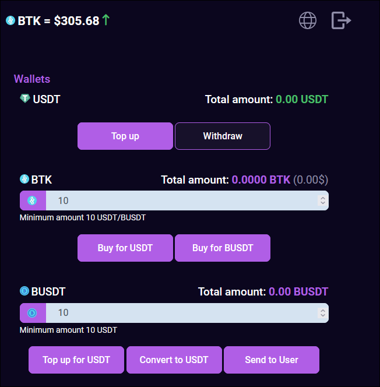Open Send to User
The width and height of the screenshot is (380, 387).
tap(272, 360)
